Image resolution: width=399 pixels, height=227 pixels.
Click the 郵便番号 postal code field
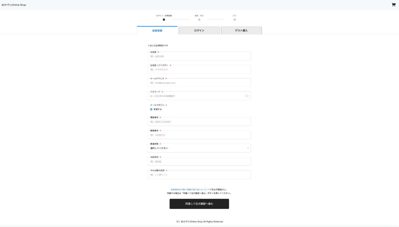[199, 135]
